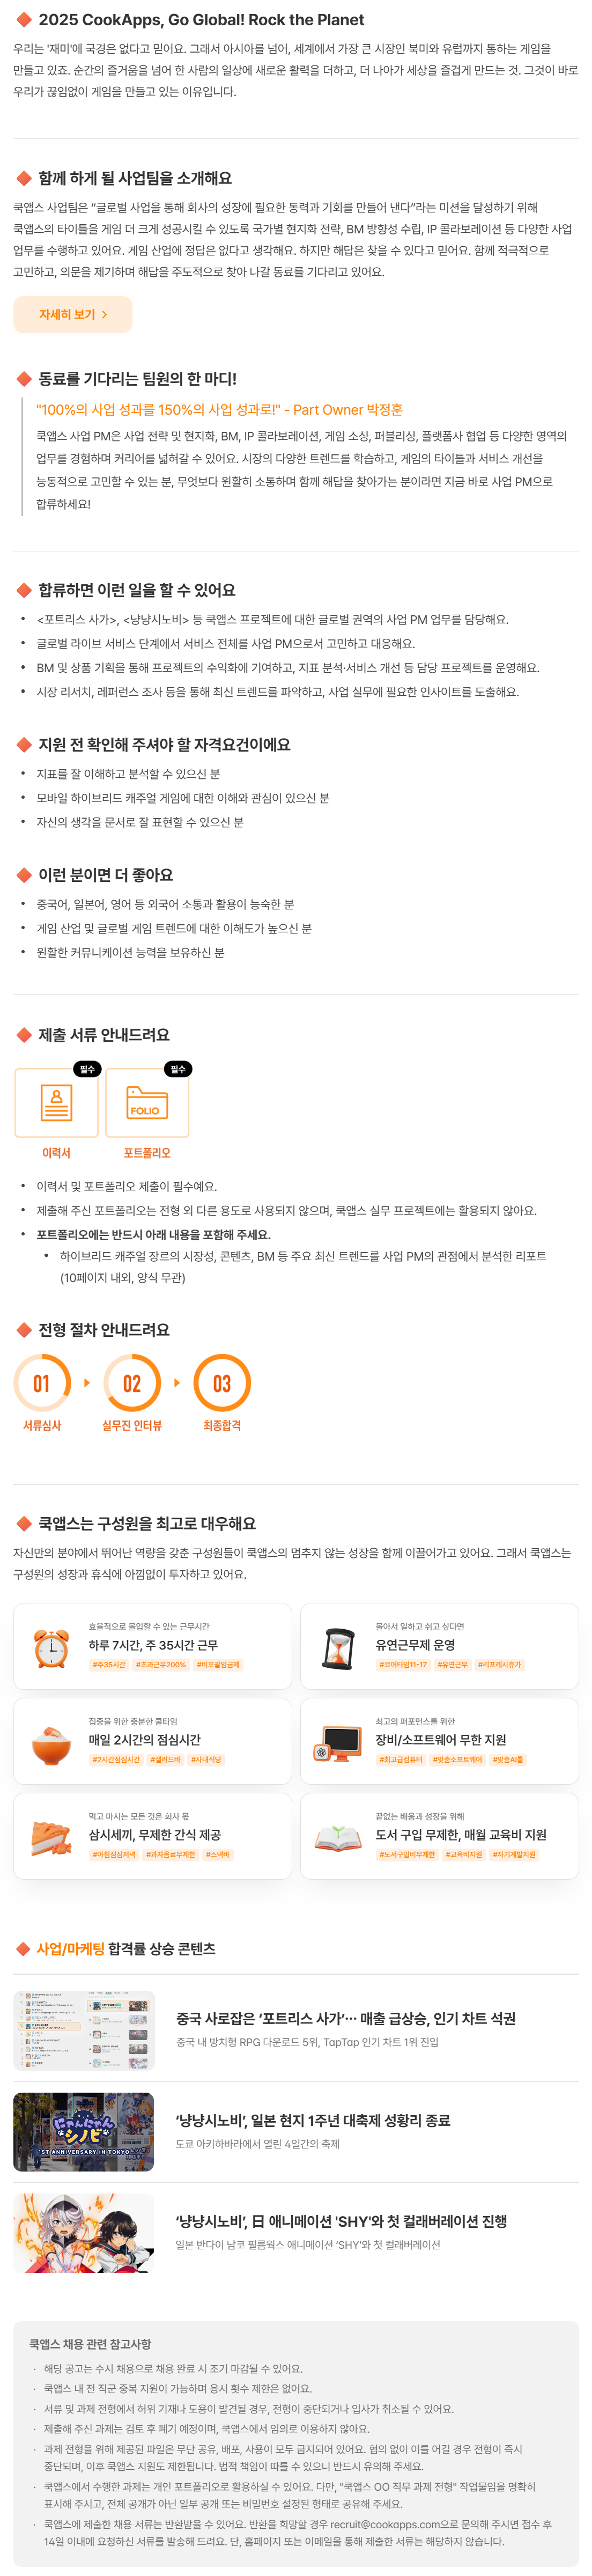This screenshot has height=2576, width=592.
Task: Click the hourglass icon in 유연근무제 card
Action: pyautogui.click(x=338, y=1647)
